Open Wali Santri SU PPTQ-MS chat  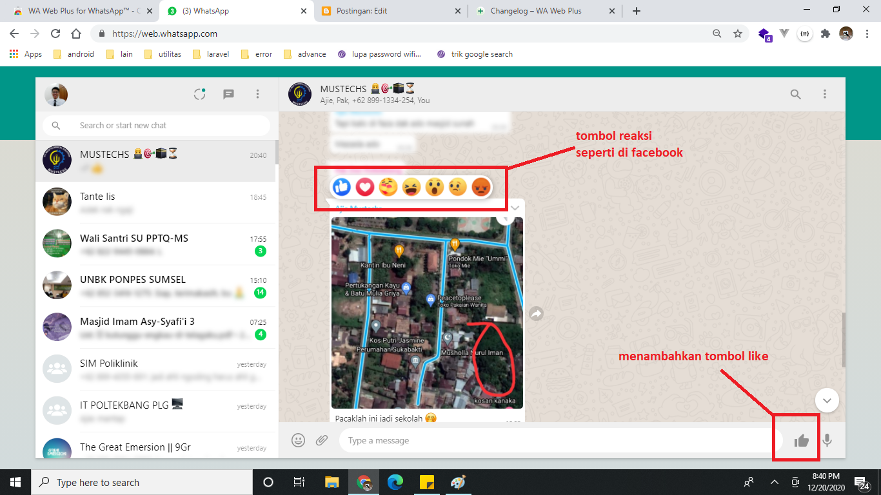click(x=155, y=244)
